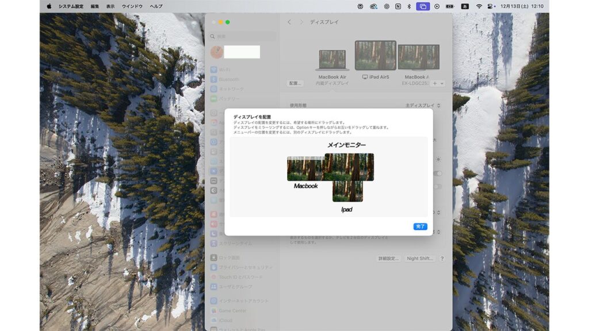The width and height of the screenshot is (589, 331).
Task: Open the 編集 menu
Action: pyautogui.click(x=94, y=6)
